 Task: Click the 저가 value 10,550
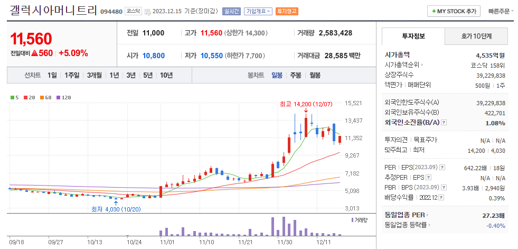pyautogui.click(x=211, y=56)
